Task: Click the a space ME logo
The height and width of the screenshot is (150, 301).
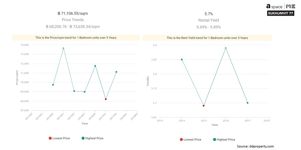Action: coord(281,6)
